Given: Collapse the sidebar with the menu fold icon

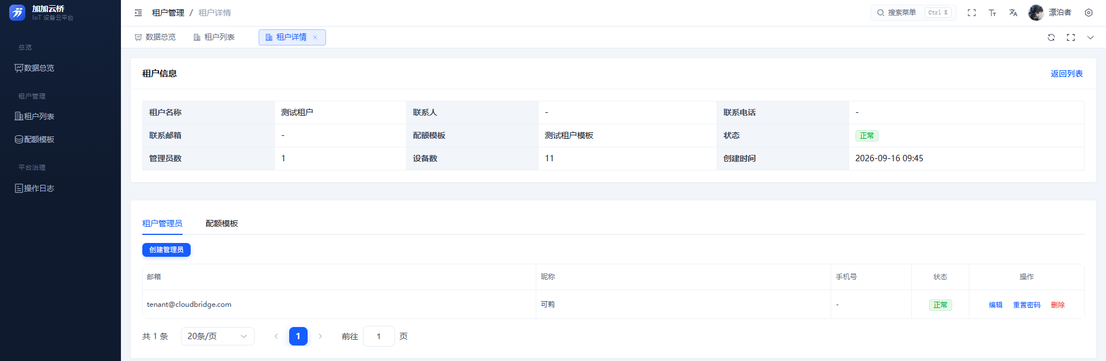Looking at the screenshot, I should [x=138, y=13].
